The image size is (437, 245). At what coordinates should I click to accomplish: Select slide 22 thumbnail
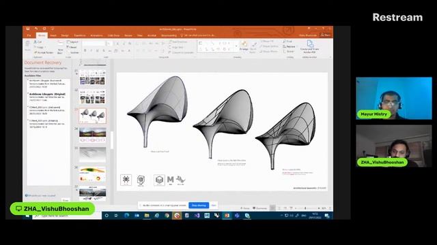point(92,97)
